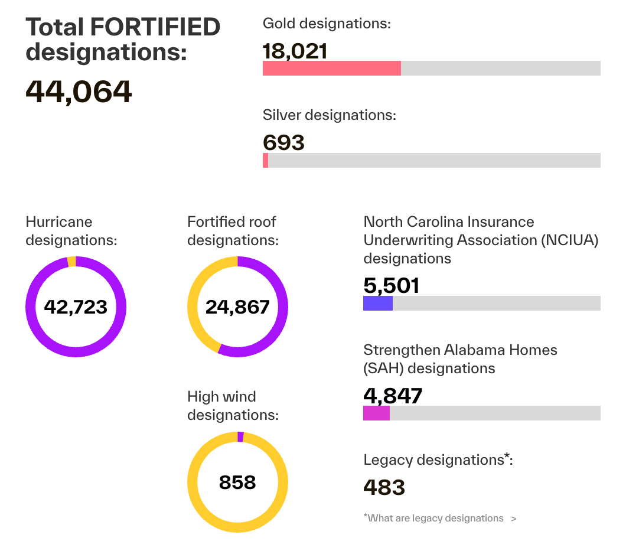This screenshot has height=551, width=626.
Task: Click the 483 Legacy designations figure
Action: [384, 488]
